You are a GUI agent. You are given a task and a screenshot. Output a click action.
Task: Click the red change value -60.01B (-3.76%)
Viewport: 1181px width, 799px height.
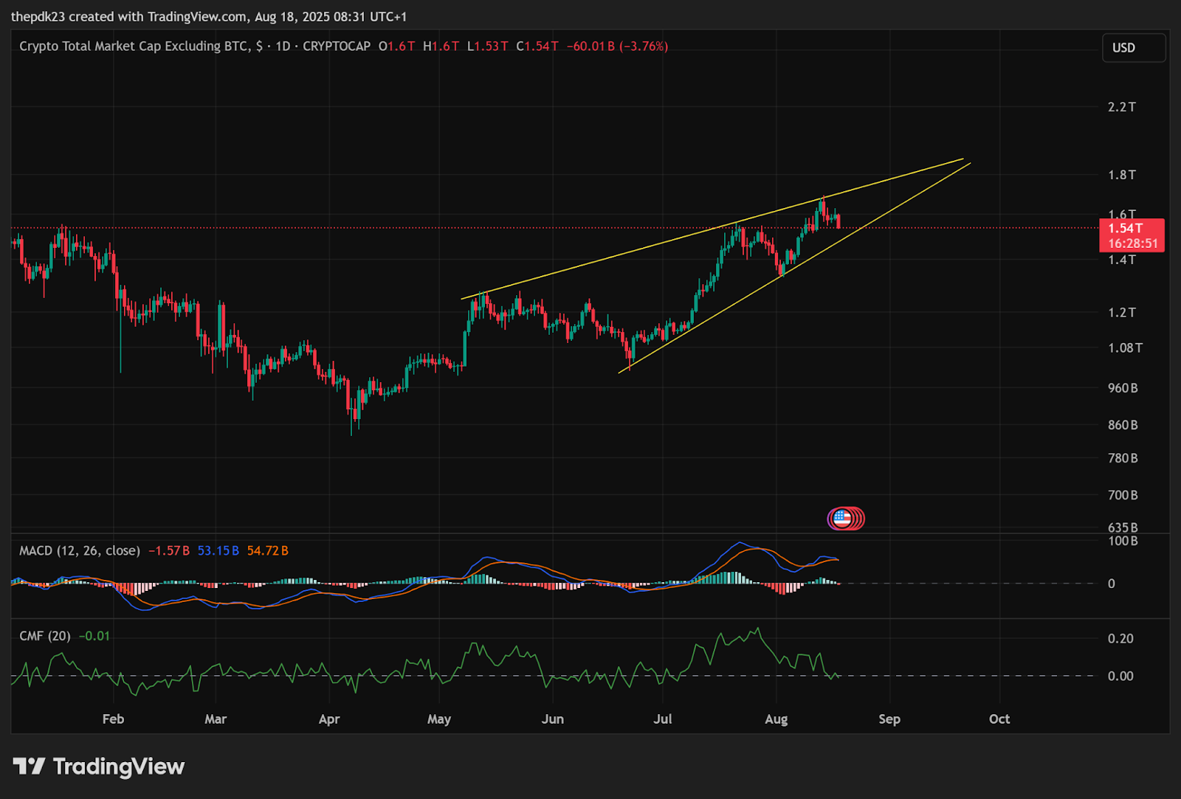point(617,46)
